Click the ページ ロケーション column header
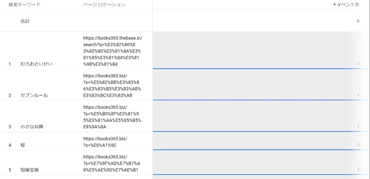The height and width of the screenshot is (179, 370). tap(104, 5)
